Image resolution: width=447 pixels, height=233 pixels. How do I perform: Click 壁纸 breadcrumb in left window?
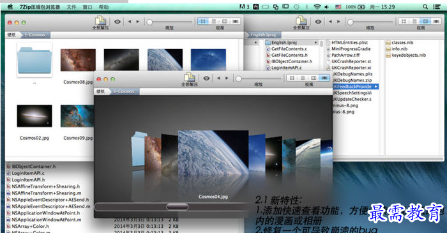(11, 34)
